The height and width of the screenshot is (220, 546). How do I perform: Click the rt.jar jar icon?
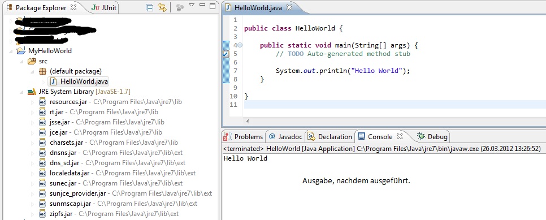point(42,113)
